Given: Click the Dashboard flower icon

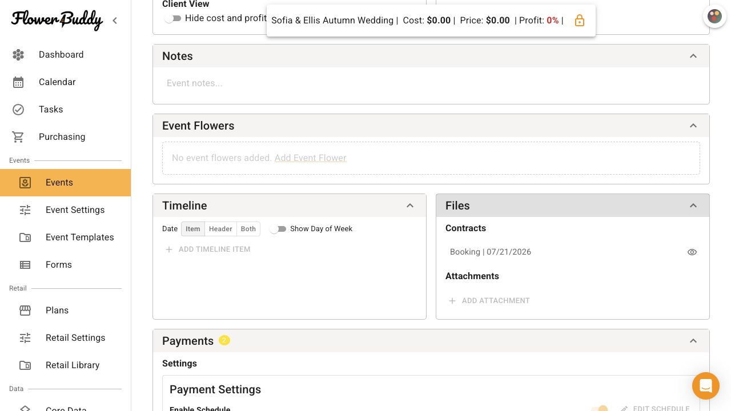Looking at the screenshot, I should pos(18,55).
